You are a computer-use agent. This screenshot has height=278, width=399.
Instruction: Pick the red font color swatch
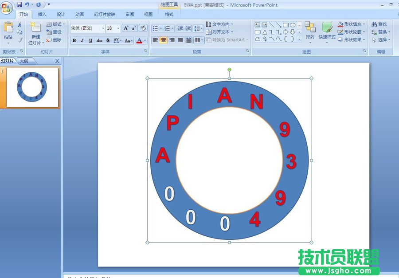[139, 40]
